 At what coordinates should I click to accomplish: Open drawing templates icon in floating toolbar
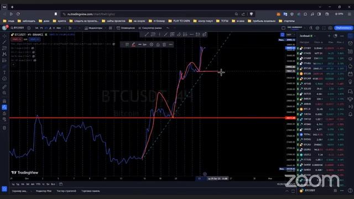pos(127,44)
